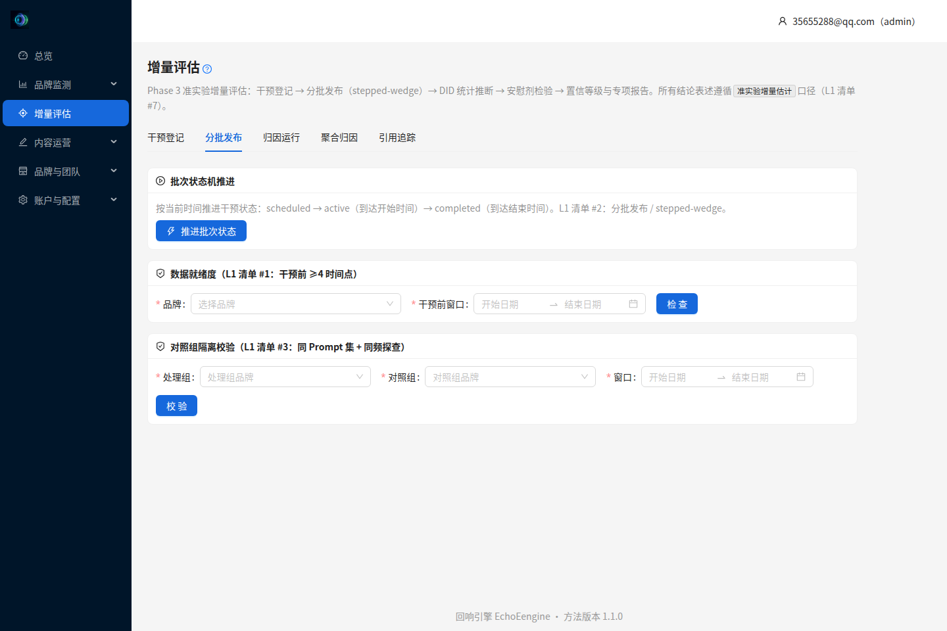947x631 pixels.
Task: Click the calendar icon in 窗口 field
Action: pos(801,377)
